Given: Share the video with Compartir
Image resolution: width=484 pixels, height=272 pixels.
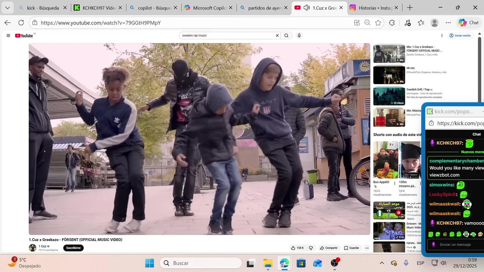Looking at the screenshot, I should (x=329, y=248).
